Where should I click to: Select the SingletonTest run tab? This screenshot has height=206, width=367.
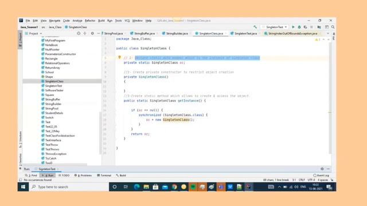point(47,169)
